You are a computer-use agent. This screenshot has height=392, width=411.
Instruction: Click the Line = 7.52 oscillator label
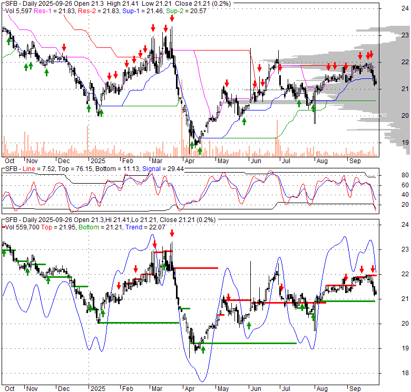pos(39,169)
